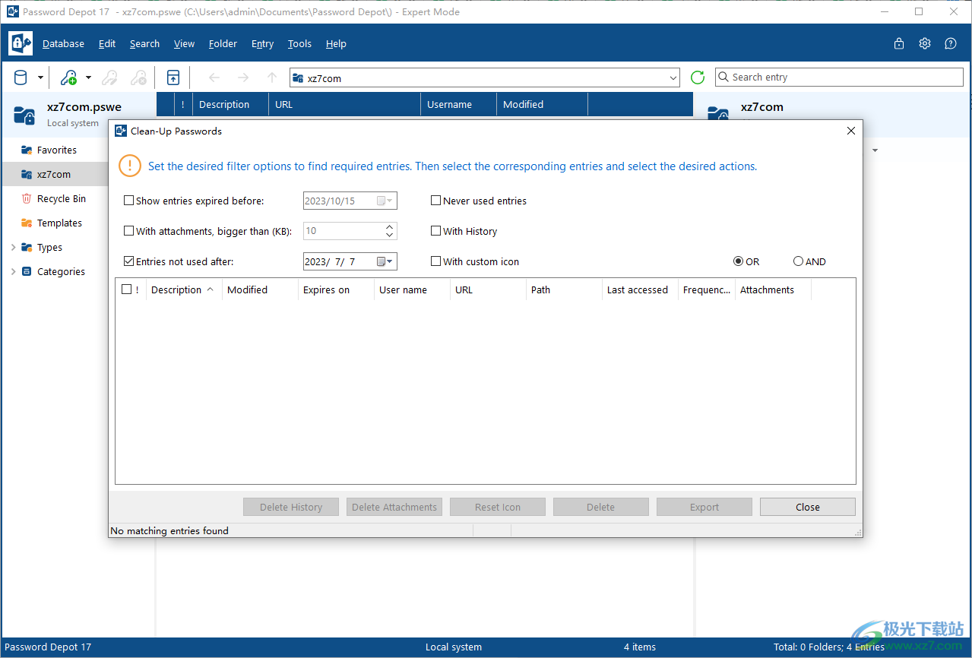Viewport: 972px width, 658px height.
Task: Click the xz7com.pswe database icon in sidebar header
Action: pyautogui.click(x=24, y=115)
